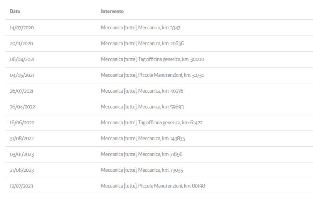Select the 04/05/2021 date cell
This screenshot has width=313, height=198.
[x=22, y=75]
